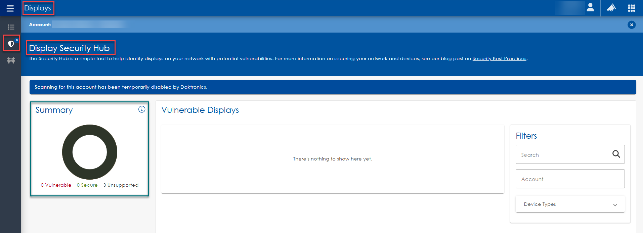Click the 0 Vulnerable legend label
Viewport: 643px width, 233px height.
[56, 185]
